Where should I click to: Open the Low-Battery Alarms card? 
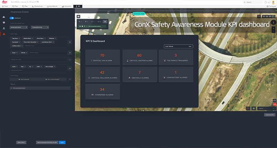click(x=176, y=74)
